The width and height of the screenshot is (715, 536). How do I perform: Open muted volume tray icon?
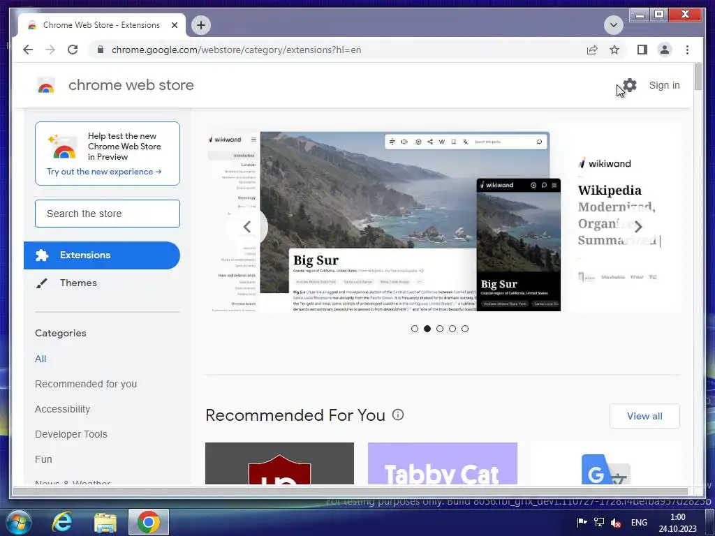coord(616,522)
